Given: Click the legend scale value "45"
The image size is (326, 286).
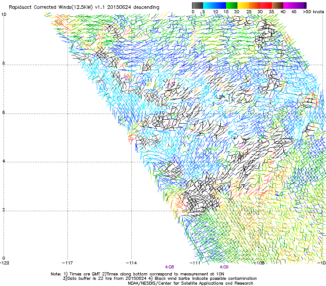Looking at the screenshot, I should tap(294, 12).
